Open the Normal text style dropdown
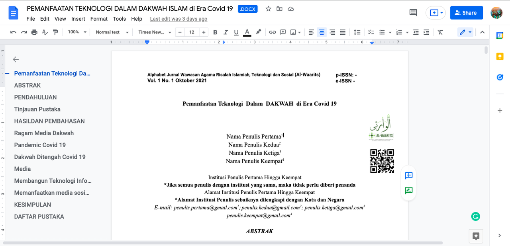This screenshot has width=510, height=246. point(112,32)
